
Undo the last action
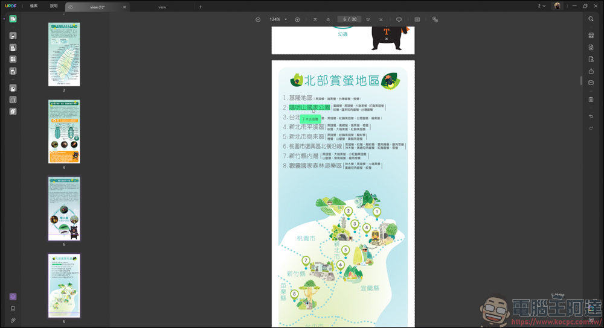point(591,116)
